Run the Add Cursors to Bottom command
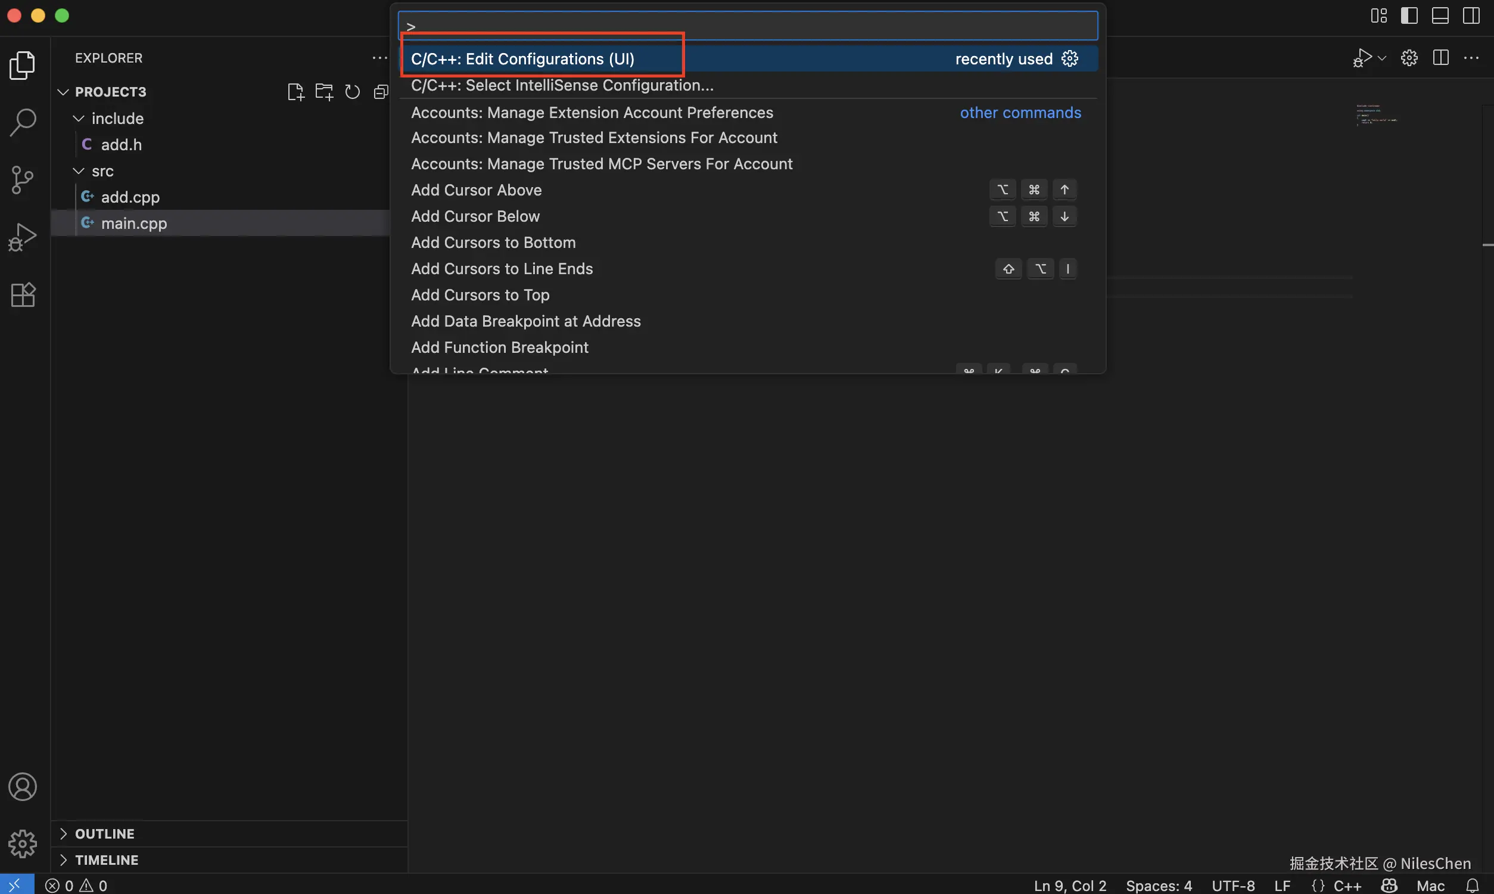The width and height of the screenshot is (1494, 894). click(493, 242)
